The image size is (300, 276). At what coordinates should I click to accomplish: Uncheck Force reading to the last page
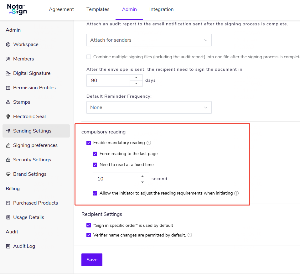[x=95, y=154]
